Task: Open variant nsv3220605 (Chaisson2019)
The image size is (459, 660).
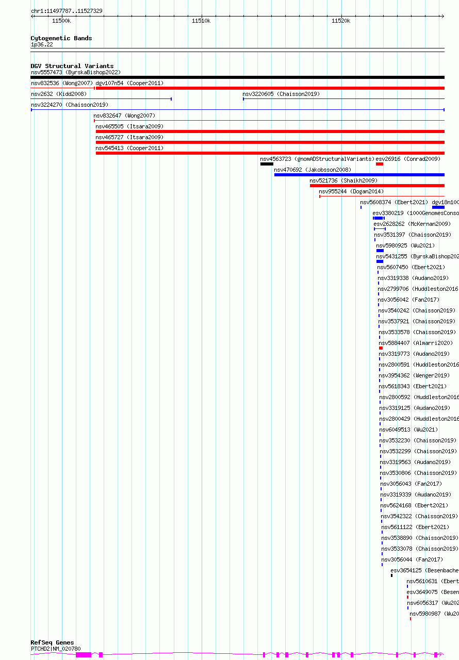Action: click(x=281, y=94)
